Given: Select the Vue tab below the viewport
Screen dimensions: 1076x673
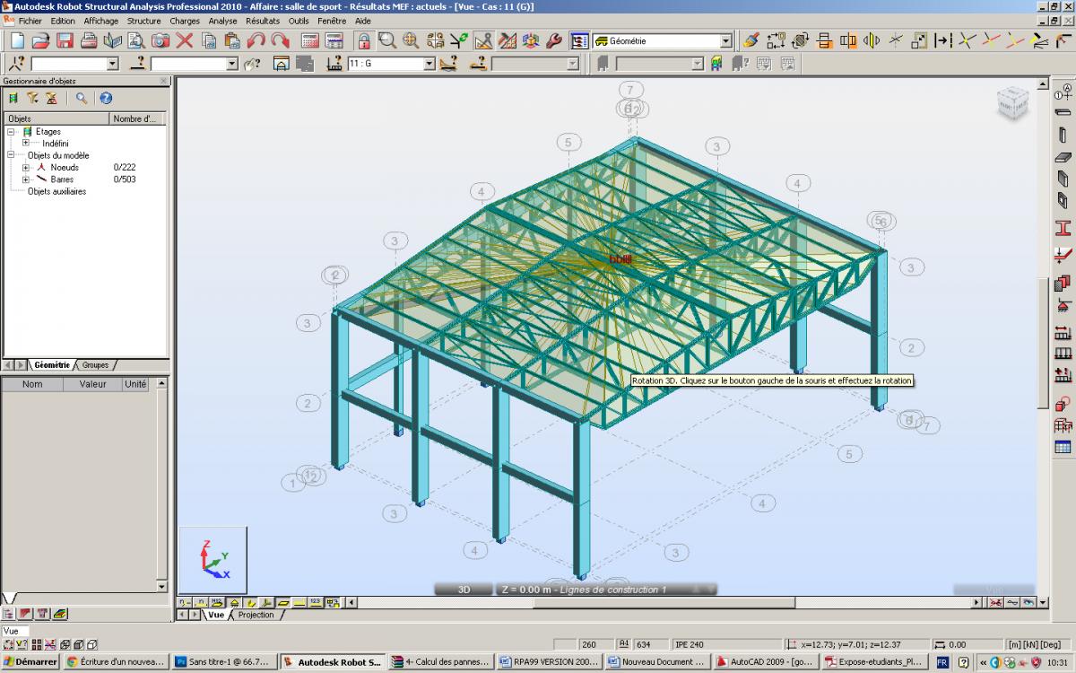Looking at the screenshot, I should (216, 615).
